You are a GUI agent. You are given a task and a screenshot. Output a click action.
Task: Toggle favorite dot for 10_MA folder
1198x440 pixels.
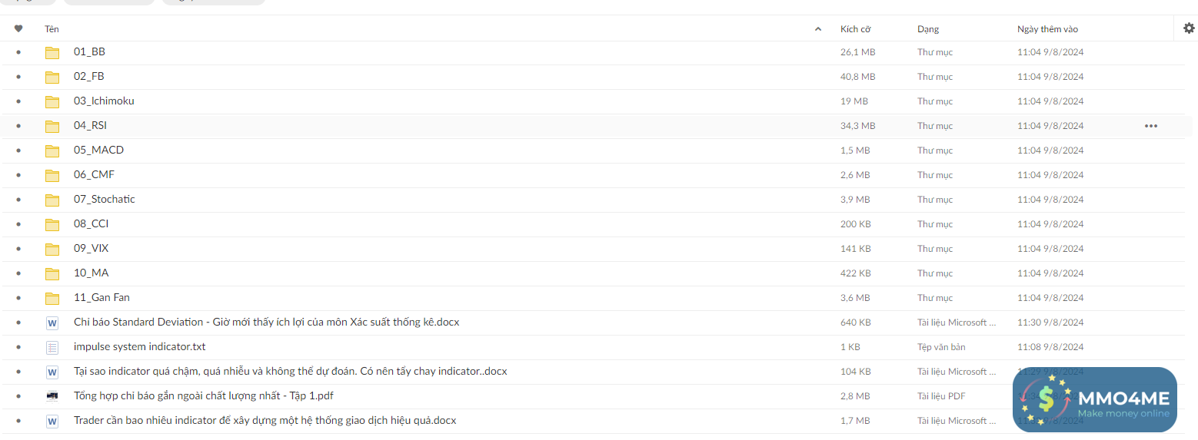pos(18,273)
